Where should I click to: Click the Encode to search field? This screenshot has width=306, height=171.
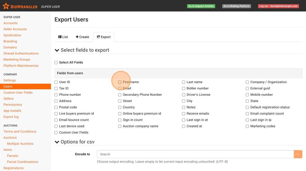pyautogui.click(x=195, y=154)
